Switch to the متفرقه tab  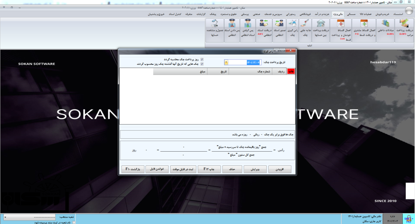coord(188,14)
